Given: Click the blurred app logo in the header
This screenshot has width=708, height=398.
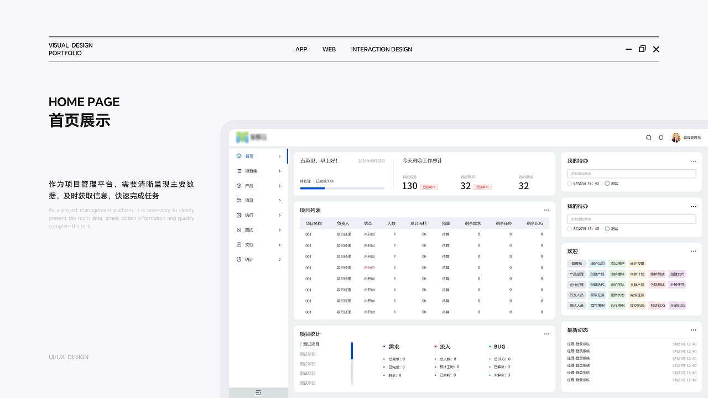Looking at the screenshot, I should (252, 137).
